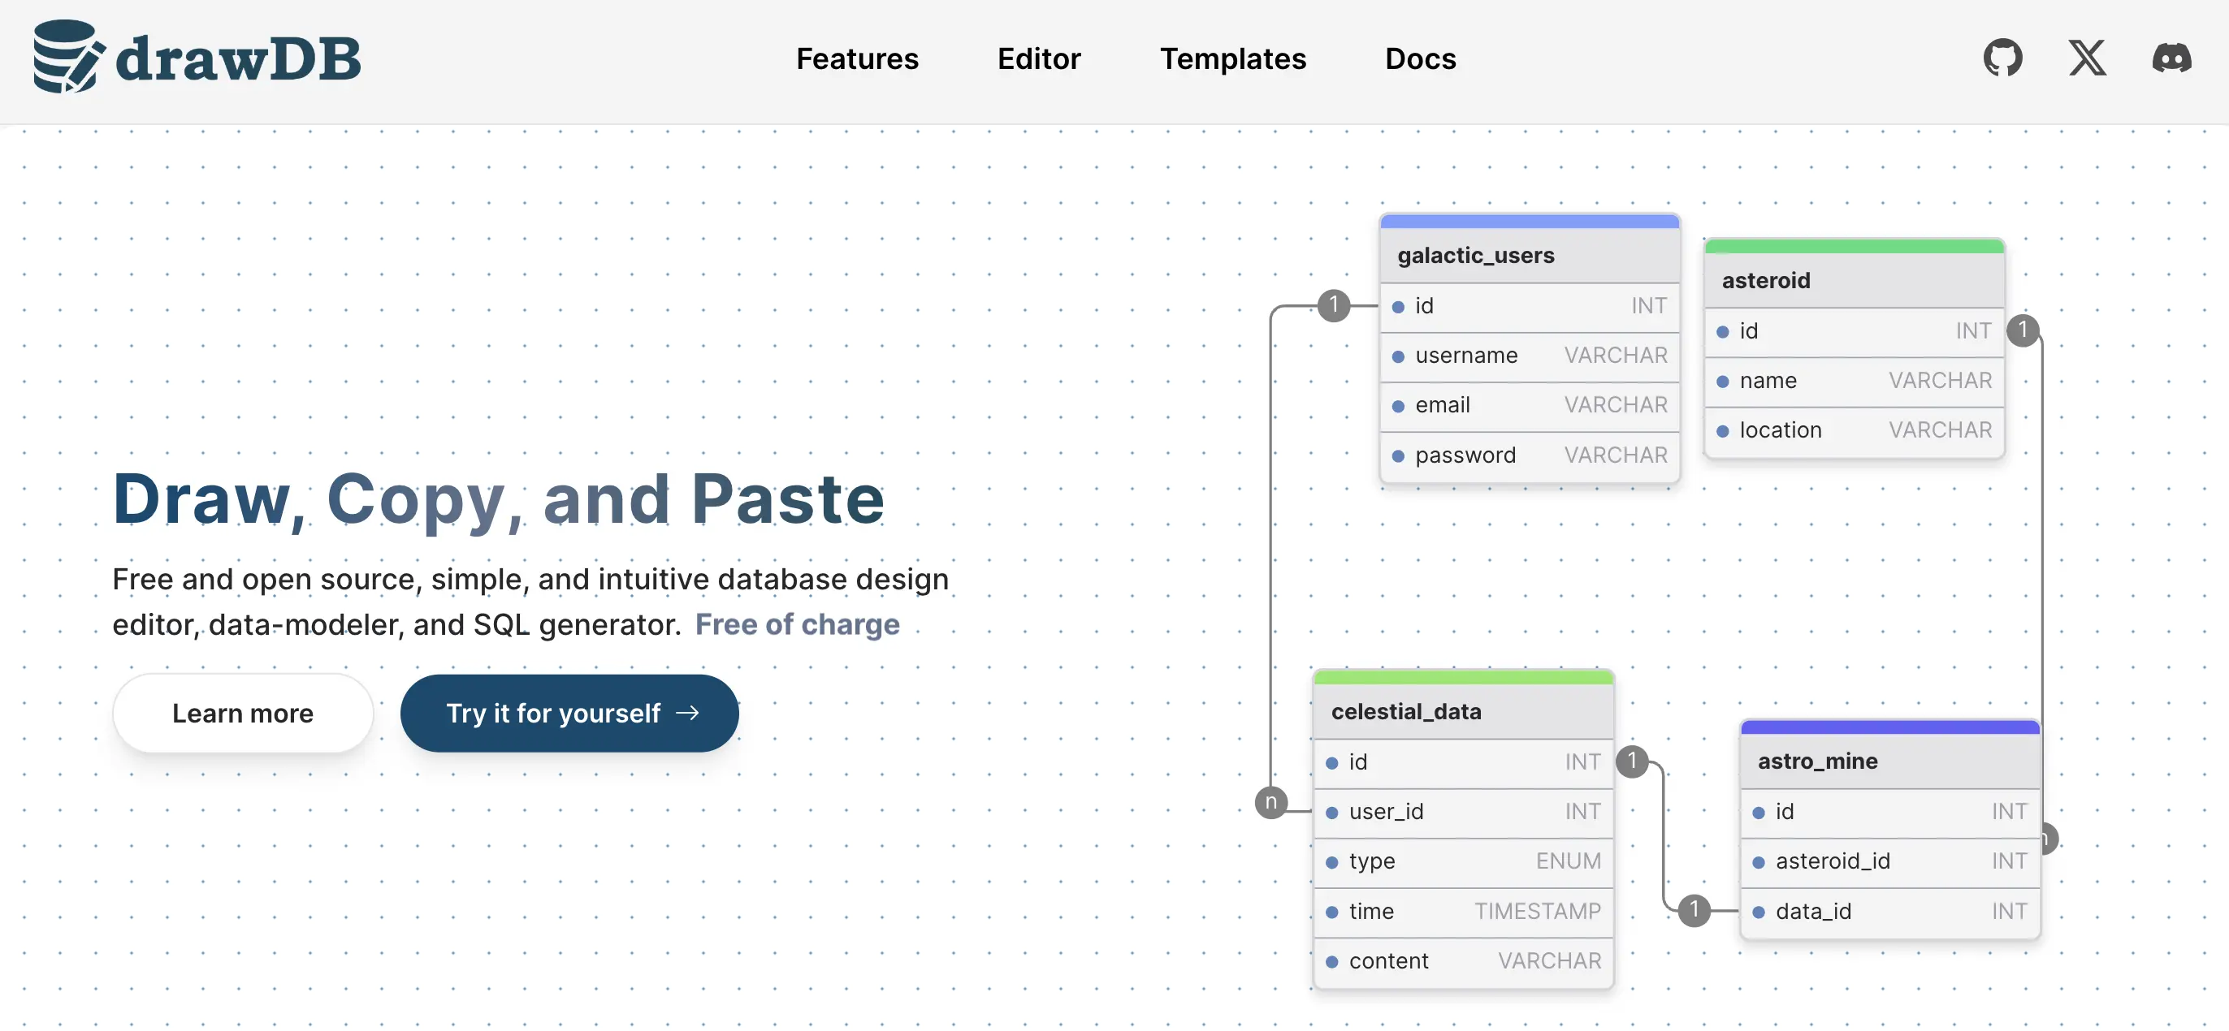Image resolution: width=2229 pixels, height=1031 pixels.
Task: Go to the Editor page
Action: [x=1038, y=58]
